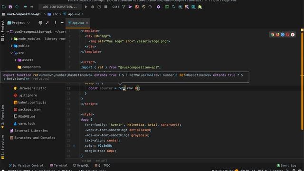The image size is (304, 171).
Task: Select External Libraries in the tree
Action: pyautogui.click(x=31, y=131)
